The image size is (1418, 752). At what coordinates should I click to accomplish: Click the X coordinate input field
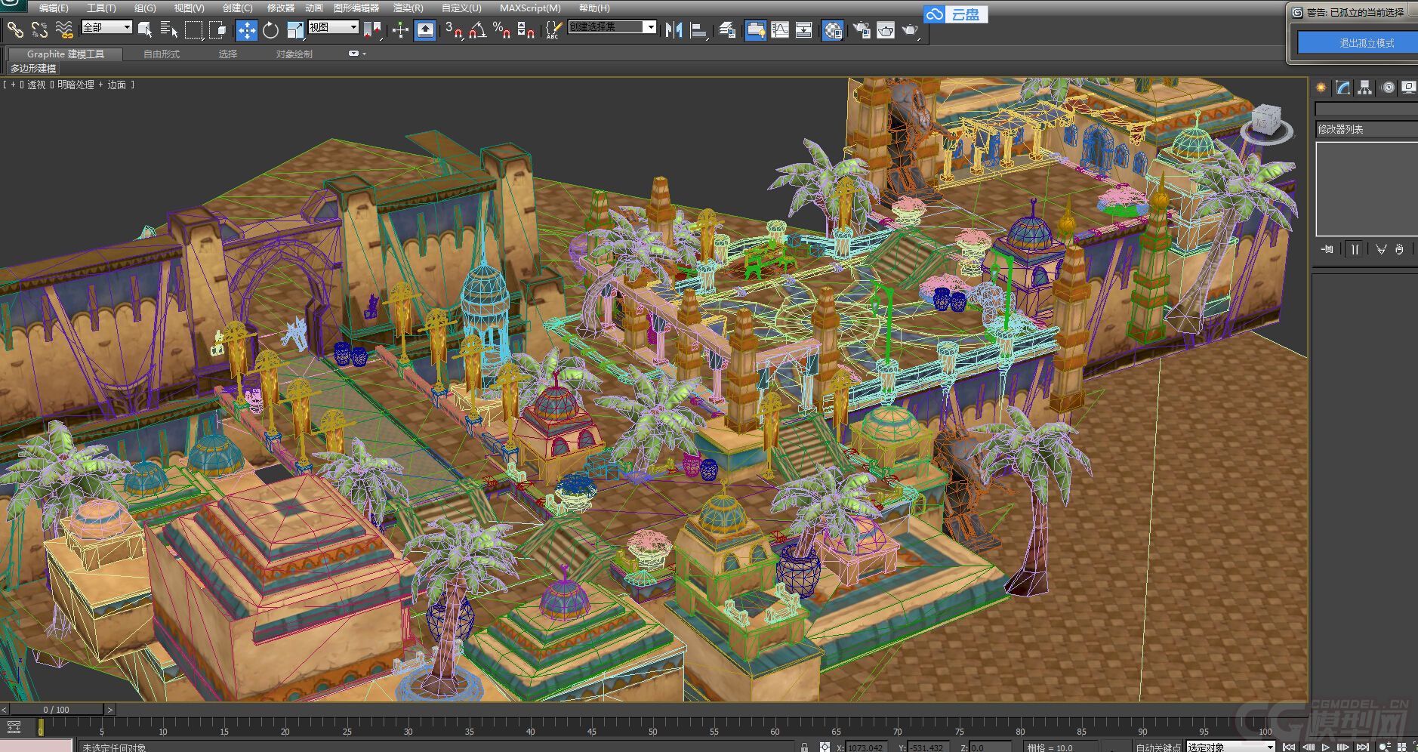[x=865, y=747]
